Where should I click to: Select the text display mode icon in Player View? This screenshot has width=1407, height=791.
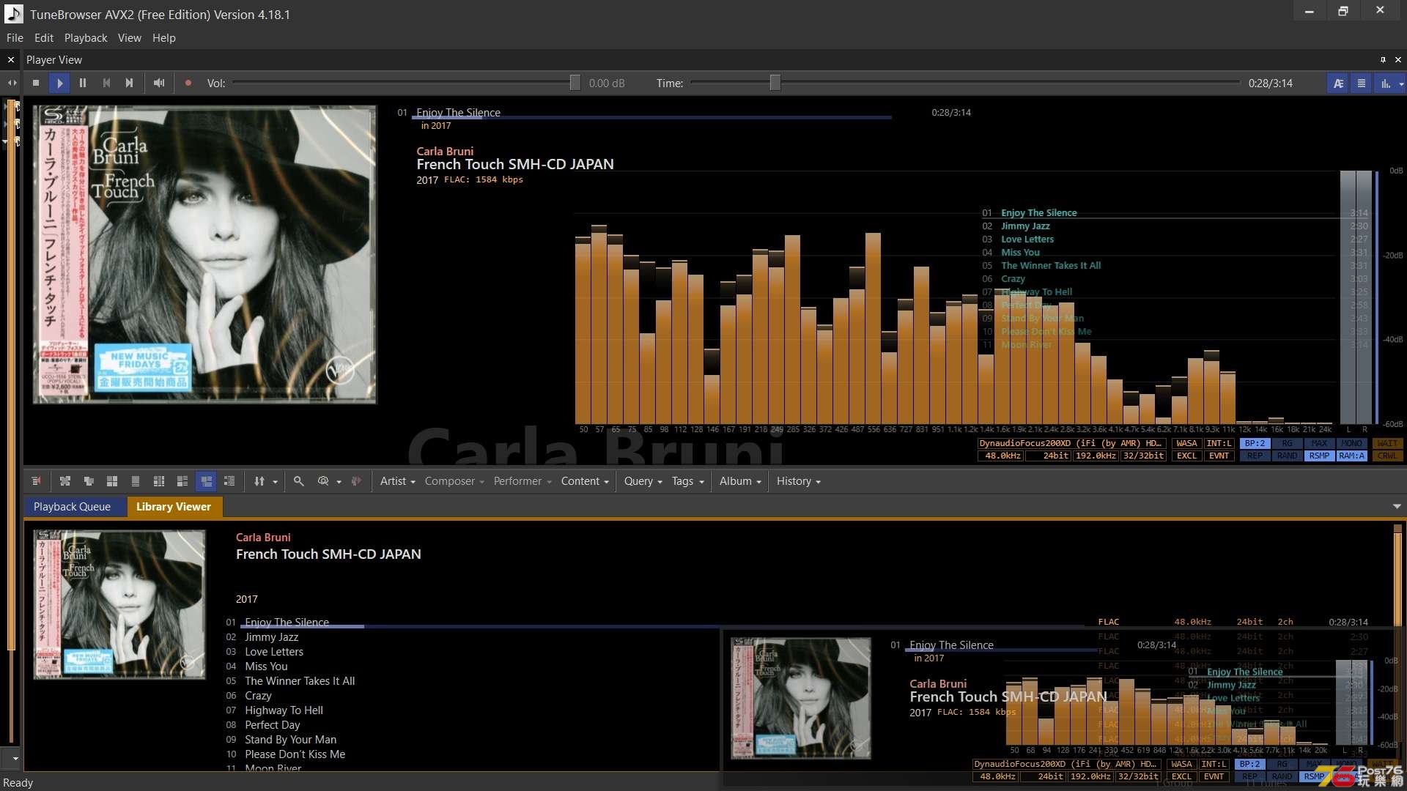pos(1338,83)
